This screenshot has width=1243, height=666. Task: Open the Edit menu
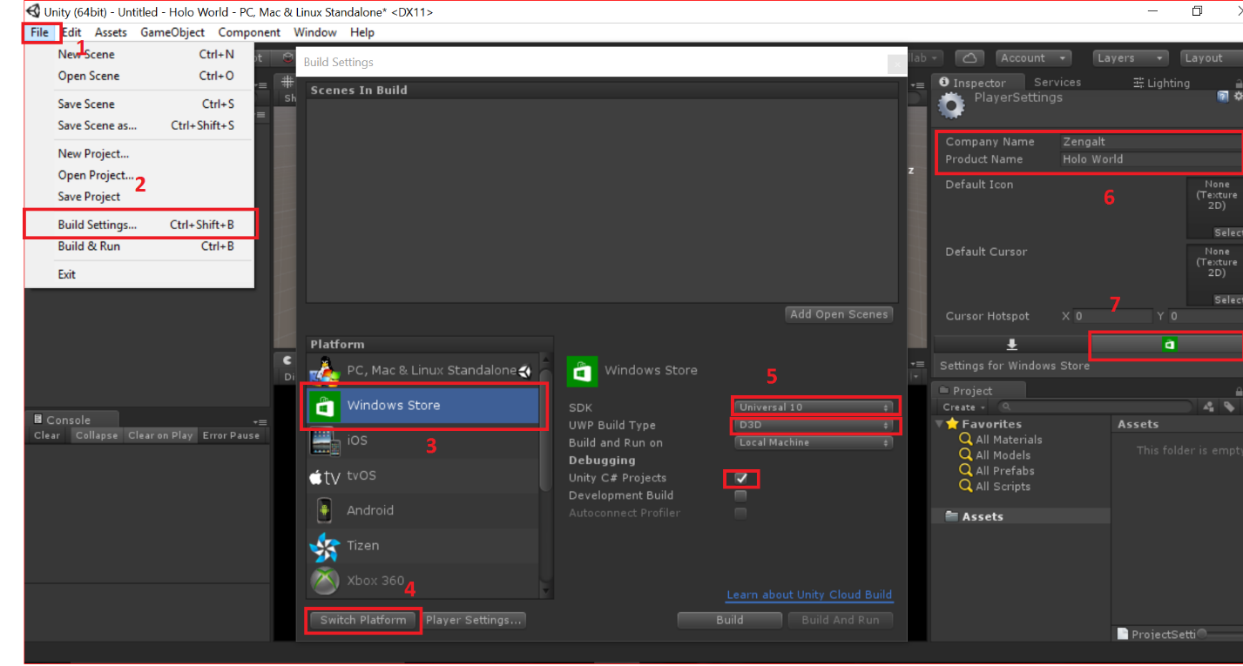[71, 32]
